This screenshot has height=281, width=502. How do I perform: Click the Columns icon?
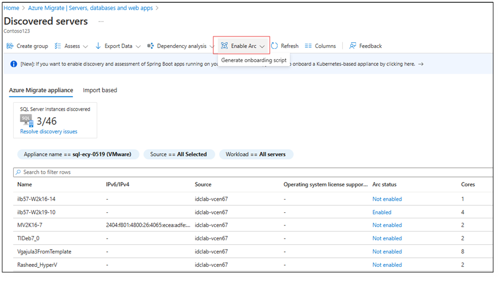coord(308,46)
